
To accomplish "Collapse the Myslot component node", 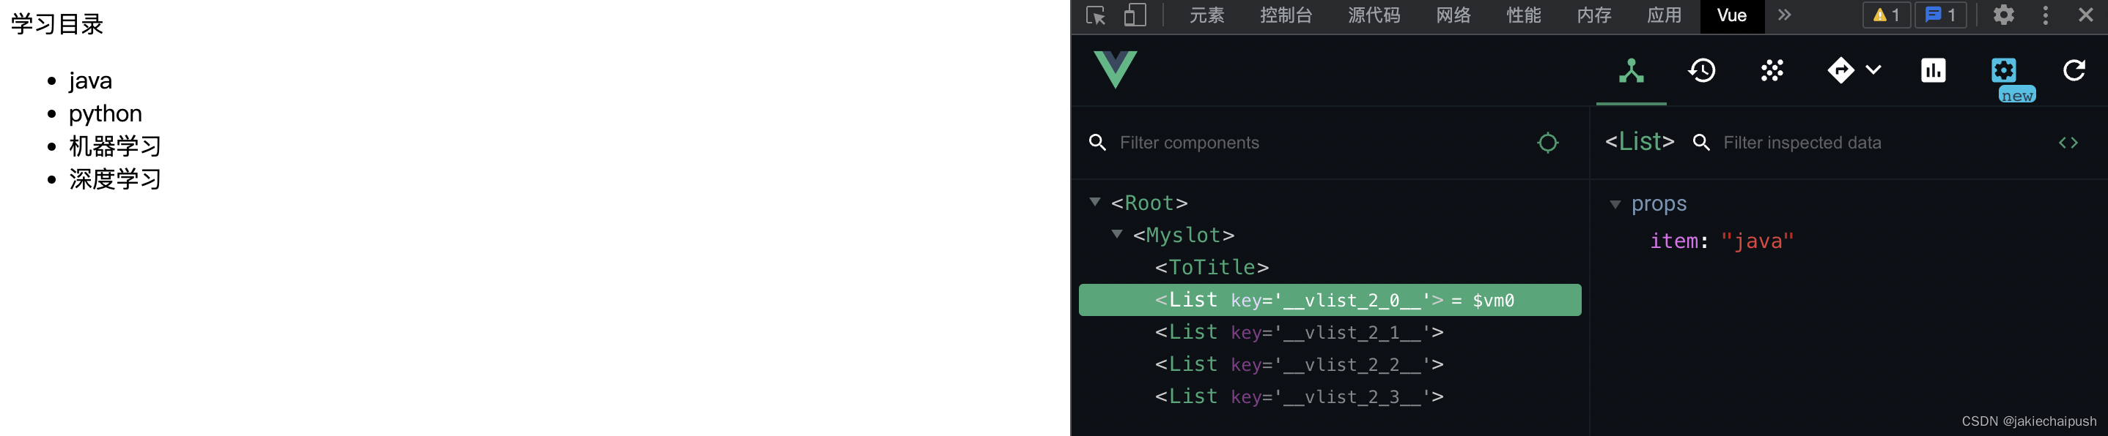I will coord(1118,235).
